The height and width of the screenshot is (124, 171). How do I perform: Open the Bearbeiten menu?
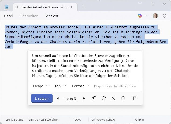29,16
